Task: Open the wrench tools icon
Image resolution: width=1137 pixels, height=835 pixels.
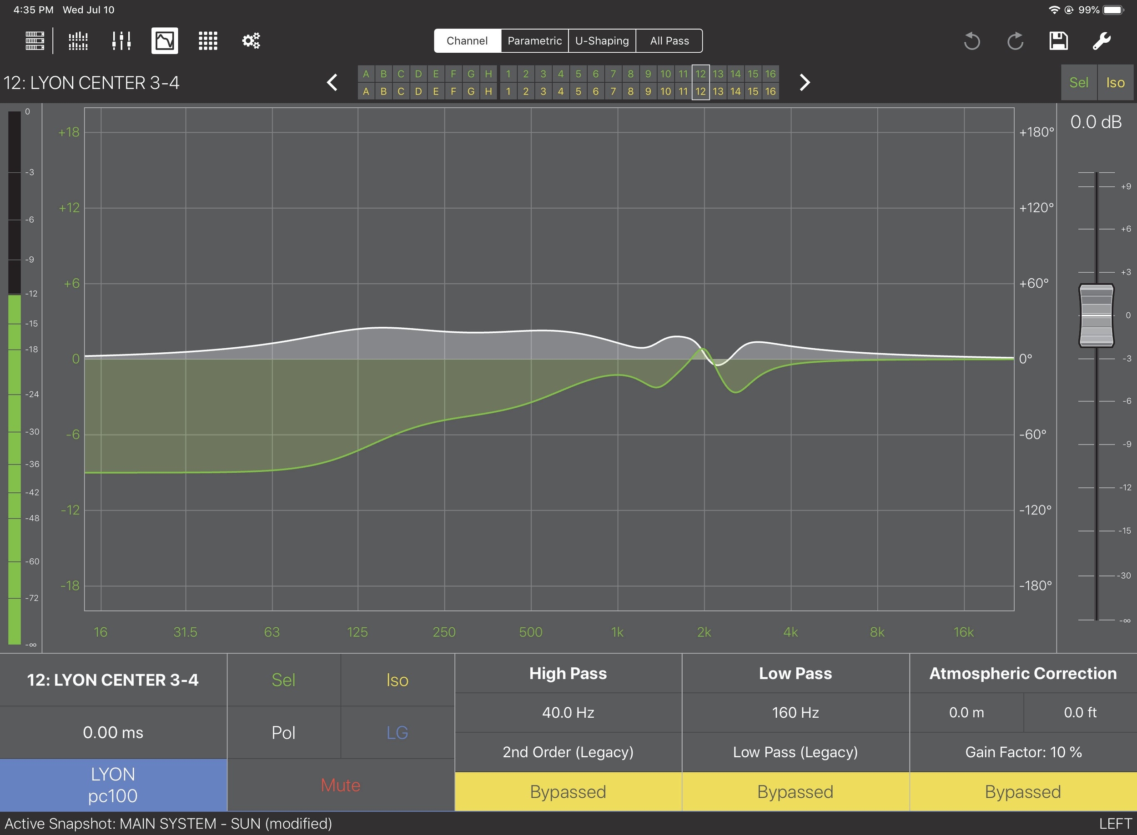Action: coord(1102,41)
